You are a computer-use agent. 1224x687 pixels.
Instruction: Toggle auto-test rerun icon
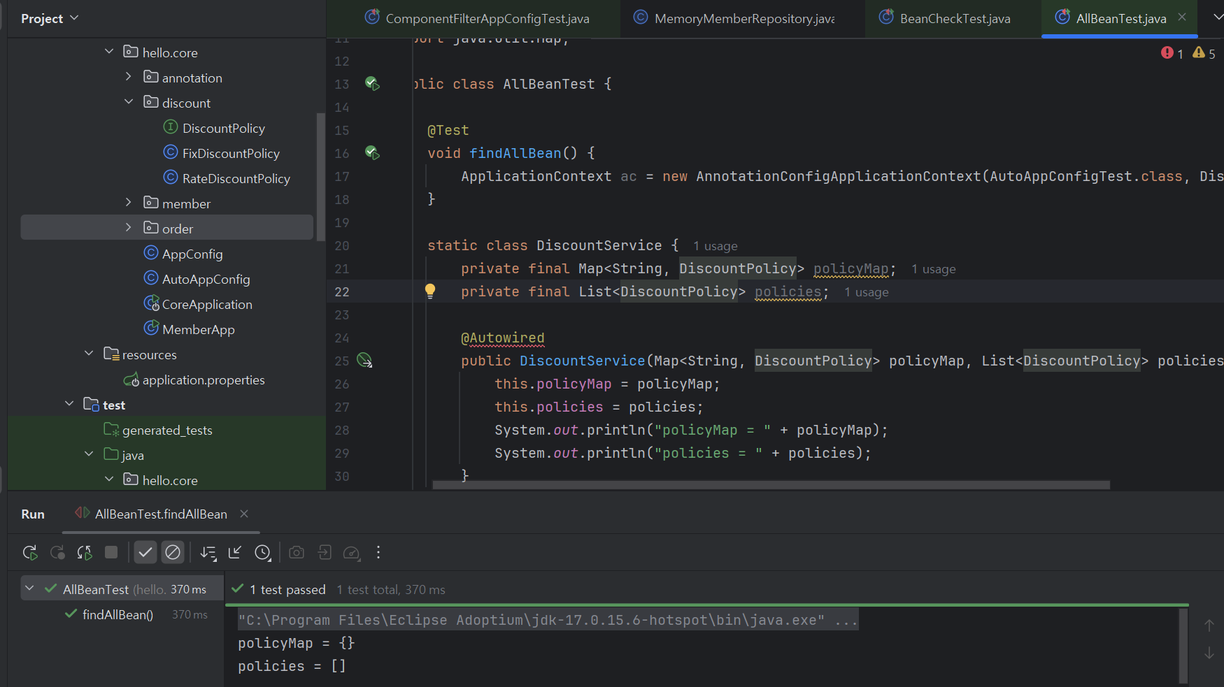[85, 553]
